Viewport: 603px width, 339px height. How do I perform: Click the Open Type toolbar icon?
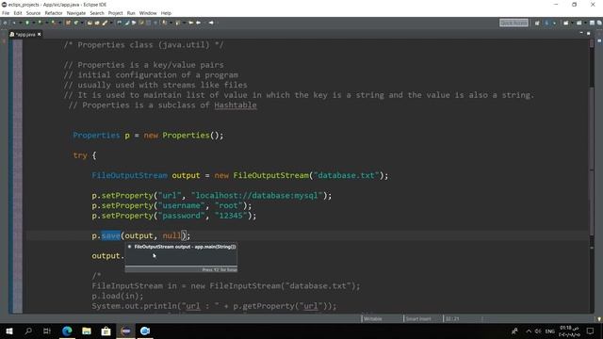pyautogui.click(x=90, y=23)
